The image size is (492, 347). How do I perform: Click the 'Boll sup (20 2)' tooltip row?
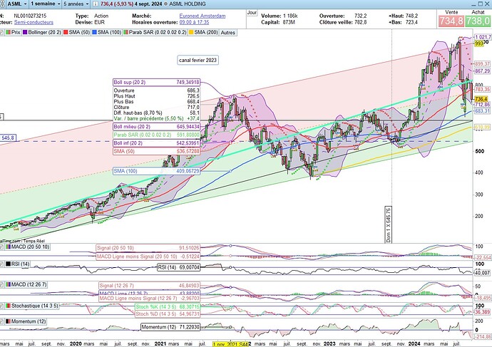(157, 82)
